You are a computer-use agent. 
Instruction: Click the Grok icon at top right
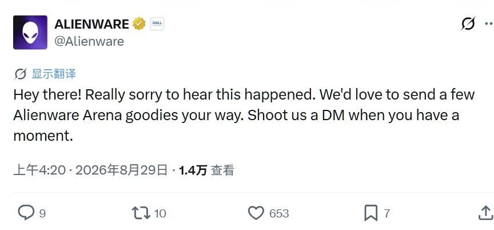click(468, 23)
